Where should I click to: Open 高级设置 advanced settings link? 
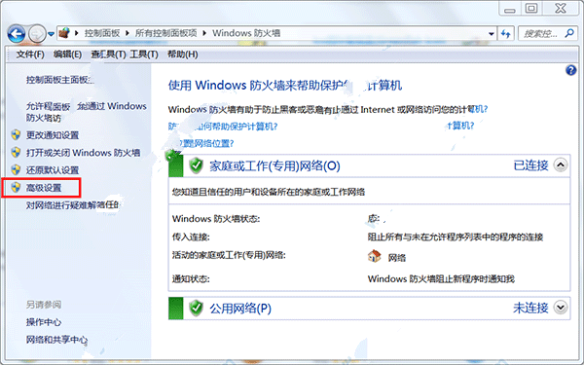[44, 188]
